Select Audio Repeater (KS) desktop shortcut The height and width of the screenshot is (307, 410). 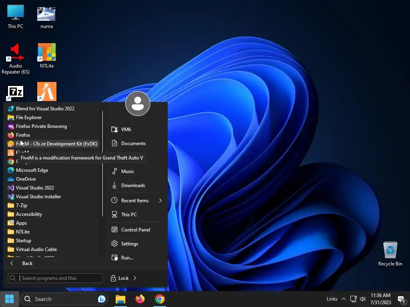point(16,59)
